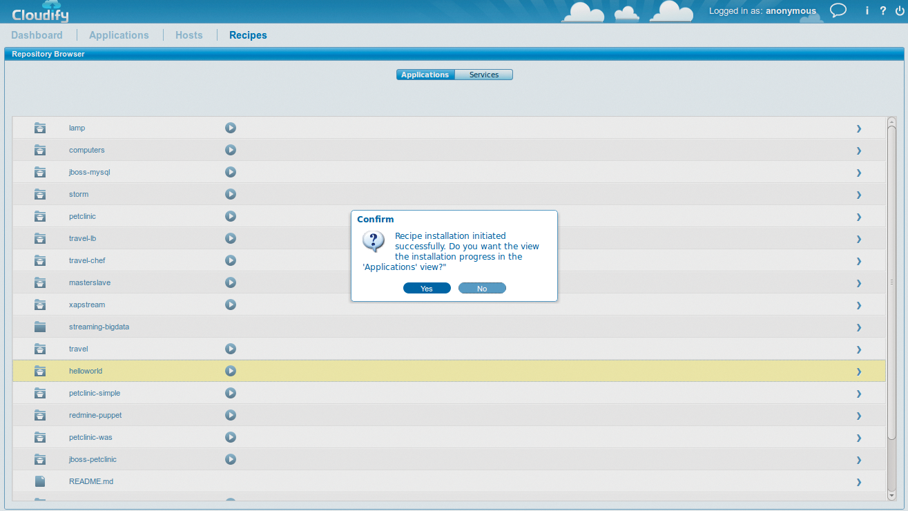Select the Applications view toggle
This screenshot has height=511, width=908.
coord(425,74)
